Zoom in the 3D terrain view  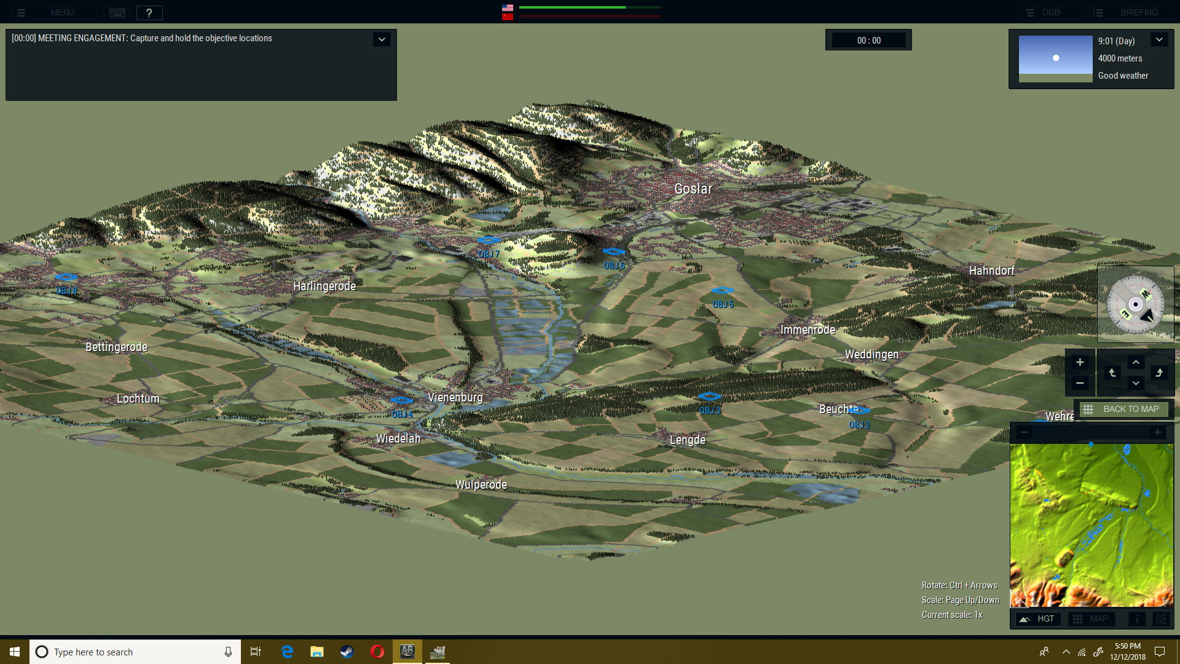(x=1080, y=362)
